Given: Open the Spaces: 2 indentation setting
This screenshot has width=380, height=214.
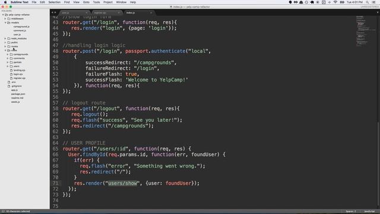Looking at the screenshot, I should tap(351, 212).
